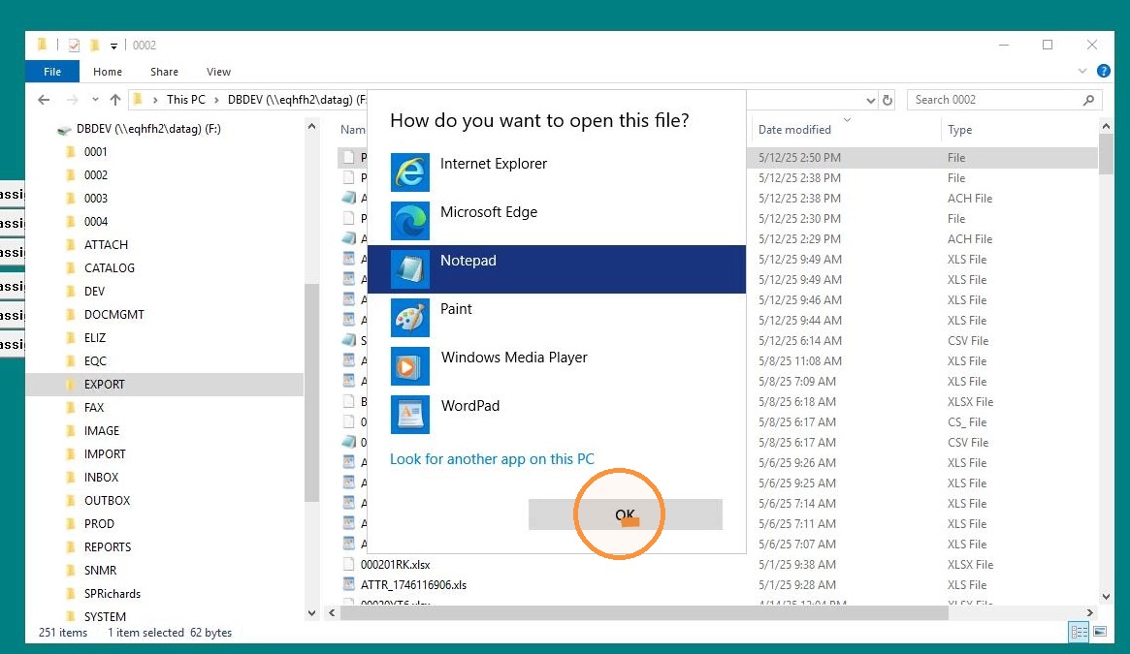The image size is (1130, 654).
Task: Refresh the address bar location
Action: (x=888, y=100)
